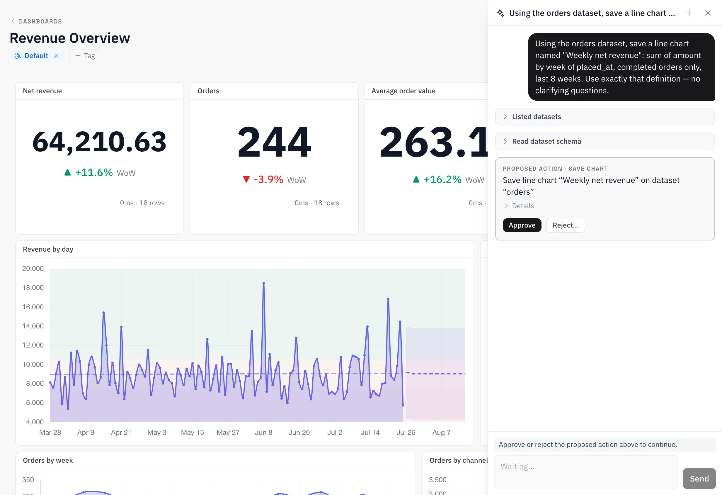The width and height of the screenshot is (722, 495).
Task: Expand the Listed datasets step
Action: click(x=604, y=117)
